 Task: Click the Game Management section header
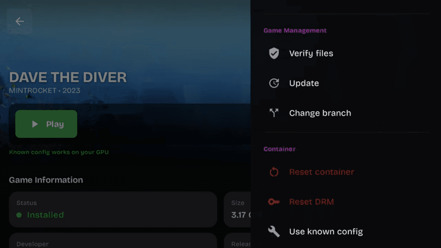[295, 31]
